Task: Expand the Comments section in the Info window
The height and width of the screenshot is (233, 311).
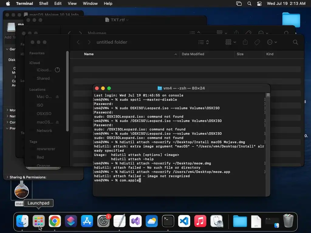Action: (x=7, y=122)
